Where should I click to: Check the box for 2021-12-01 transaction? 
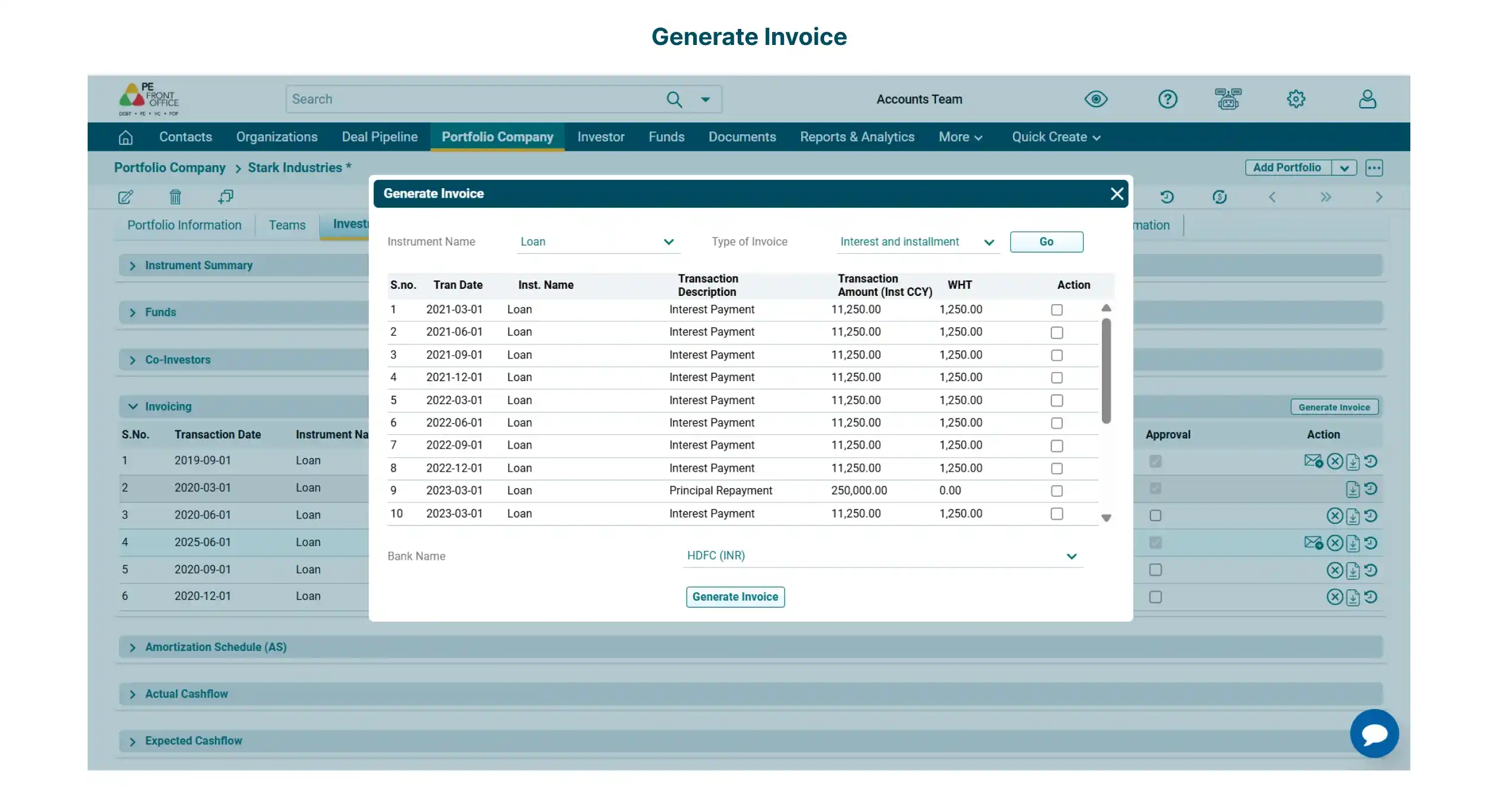coord(1057,378)
